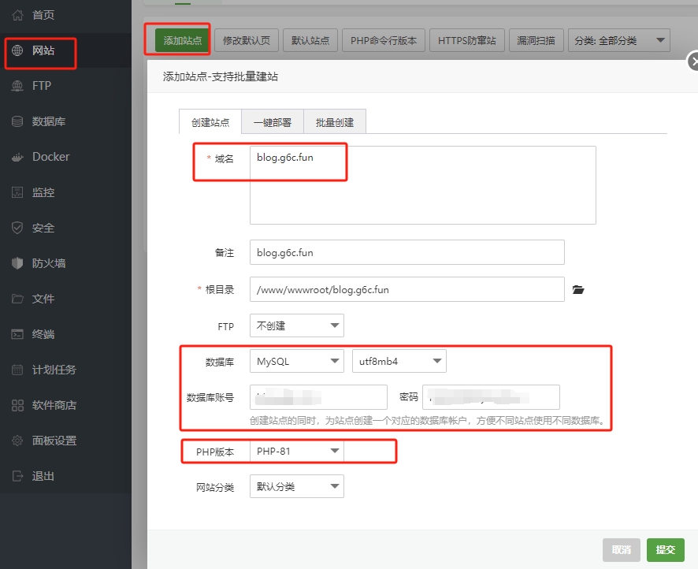
Task: Expand the site category filter dropdown
Action: point(618,40)
